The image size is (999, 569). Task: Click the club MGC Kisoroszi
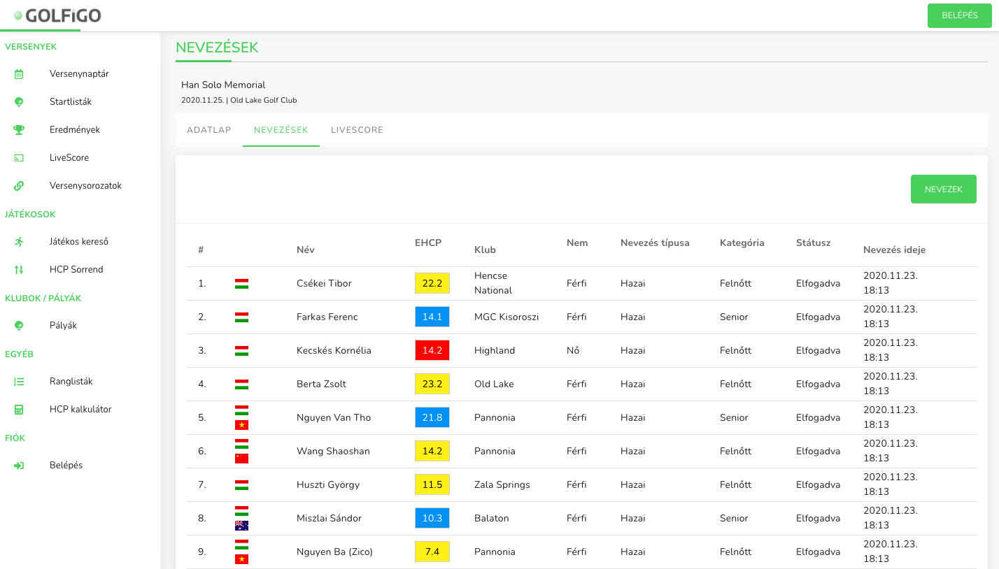pos(506,317)
